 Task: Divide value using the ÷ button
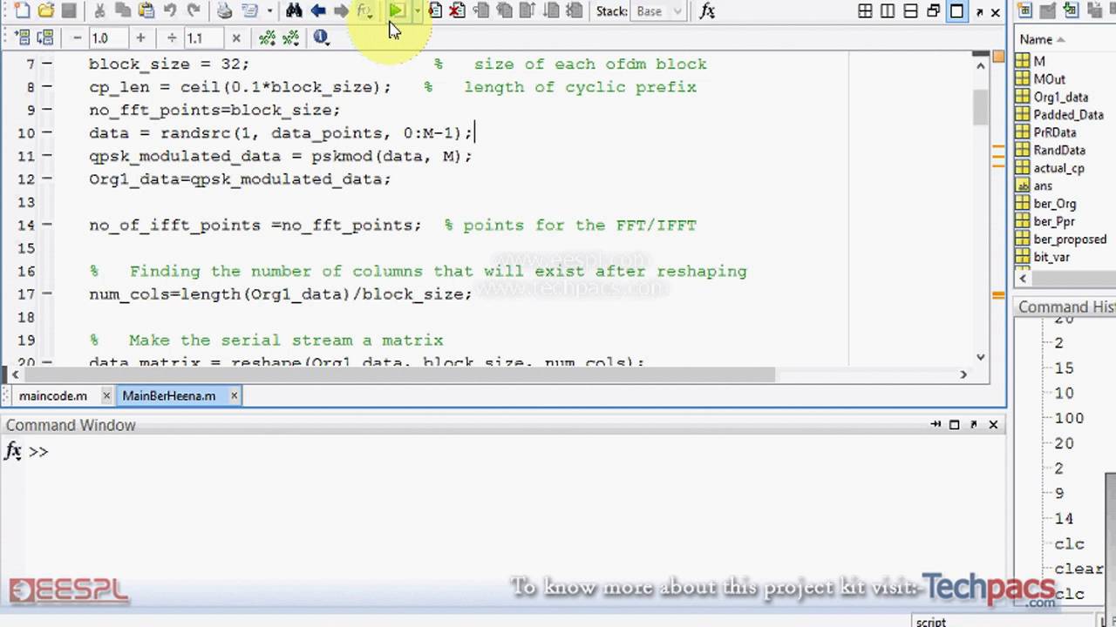coord(172,38)
